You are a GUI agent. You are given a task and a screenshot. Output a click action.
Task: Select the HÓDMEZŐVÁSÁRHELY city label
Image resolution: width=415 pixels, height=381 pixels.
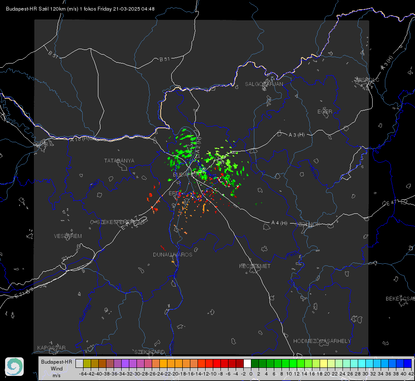322,341
